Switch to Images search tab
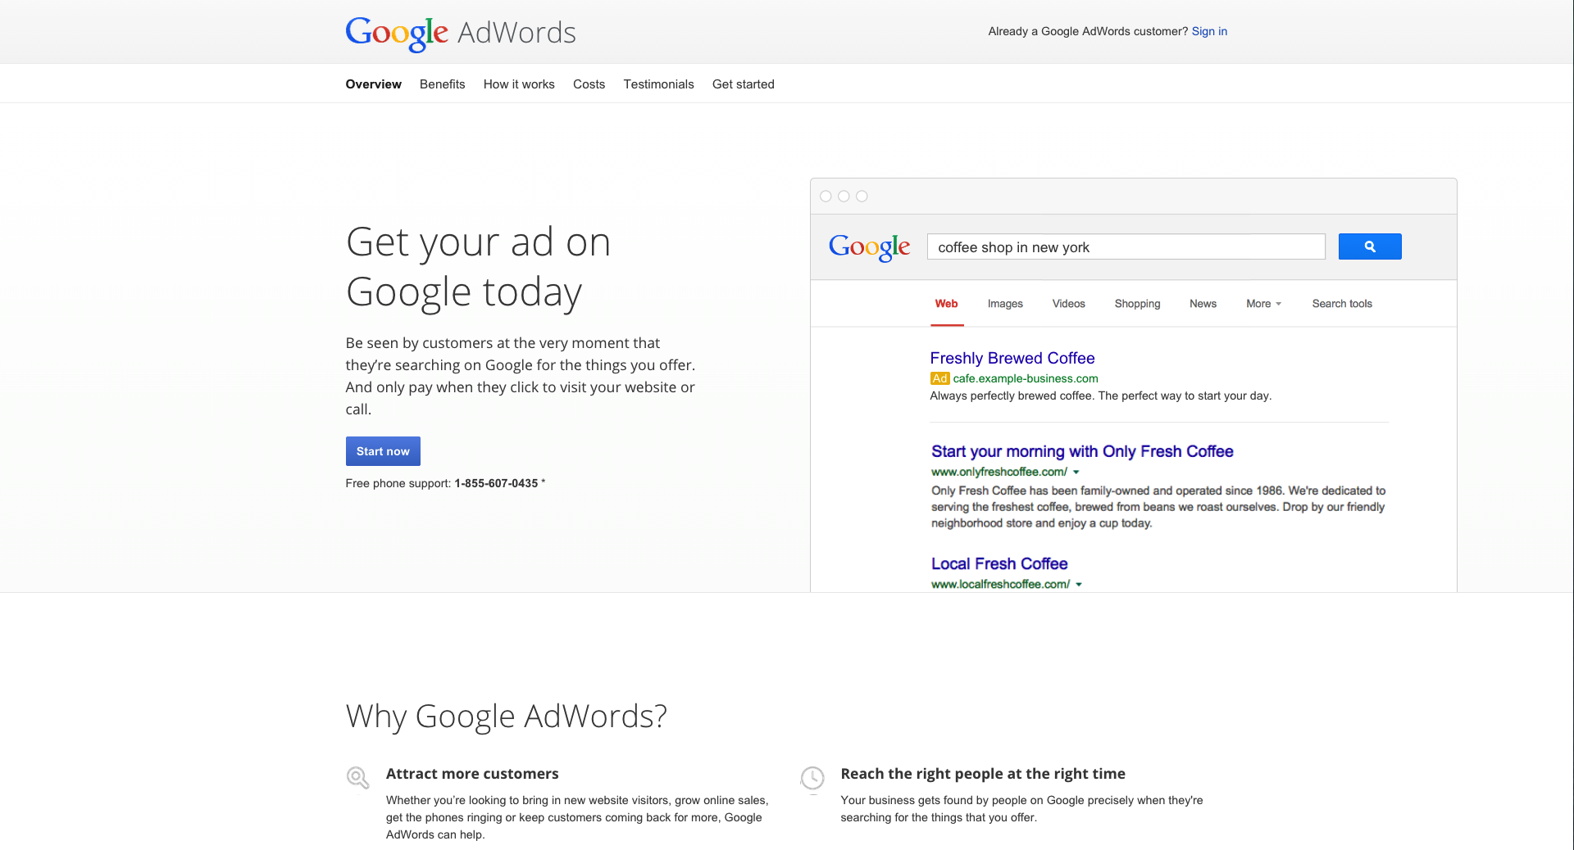The image size is (1574, 850). [x=1005, y=304]
